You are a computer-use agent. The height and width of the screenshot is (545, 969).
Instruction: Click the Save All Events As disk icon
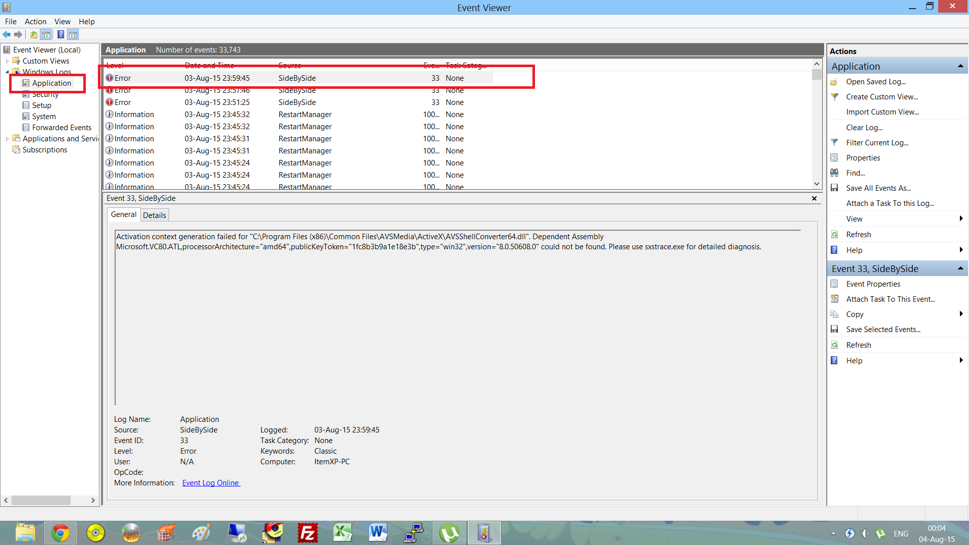(834, 188)
